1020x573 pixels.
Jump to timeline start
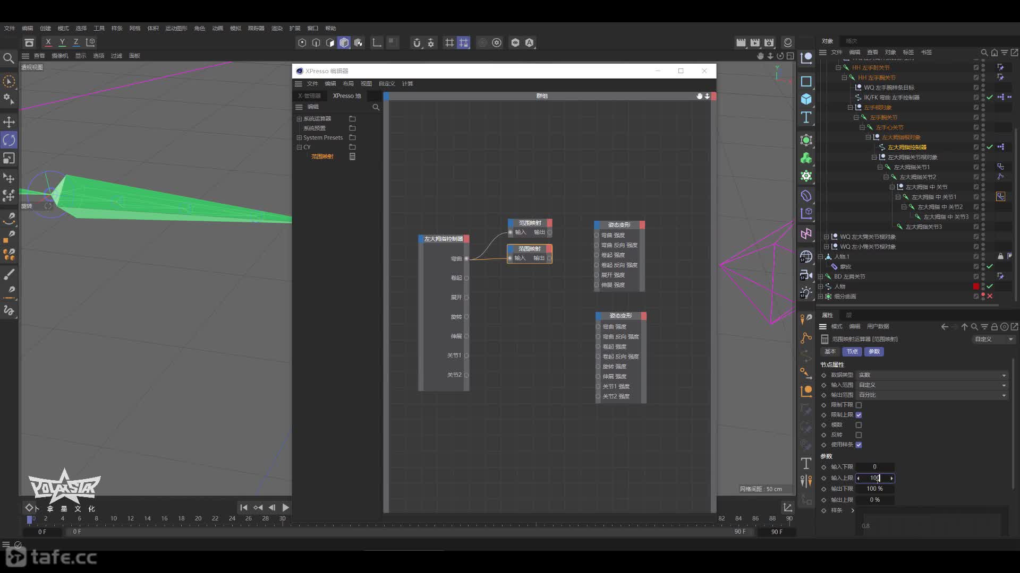243,508
